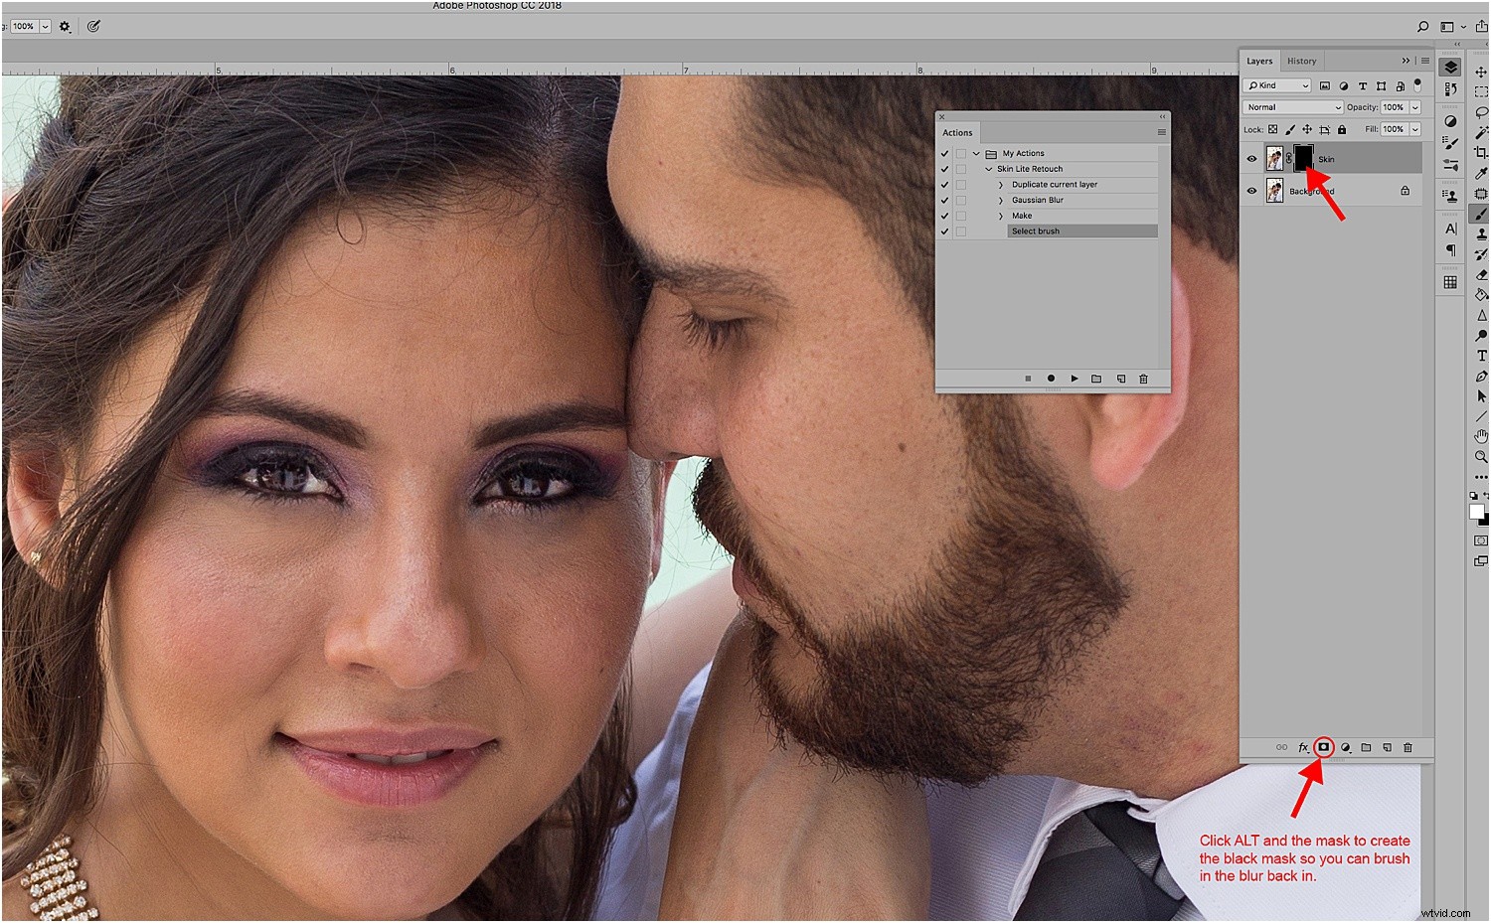Image resolution: width=1491 pixels, height=923 pixels.
Task: Select the Zoom tool
Action: pos(1481,457)
